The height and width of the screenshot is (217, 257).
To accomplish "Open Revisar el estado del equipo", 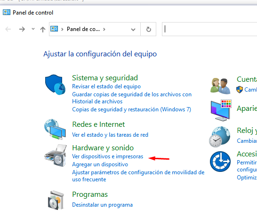I will click(x=106, y=86).
